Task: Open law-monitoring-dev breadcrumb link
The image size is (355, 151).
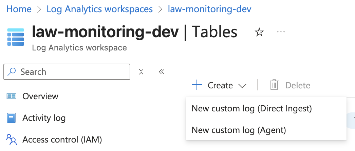Action: pos(209,9)
